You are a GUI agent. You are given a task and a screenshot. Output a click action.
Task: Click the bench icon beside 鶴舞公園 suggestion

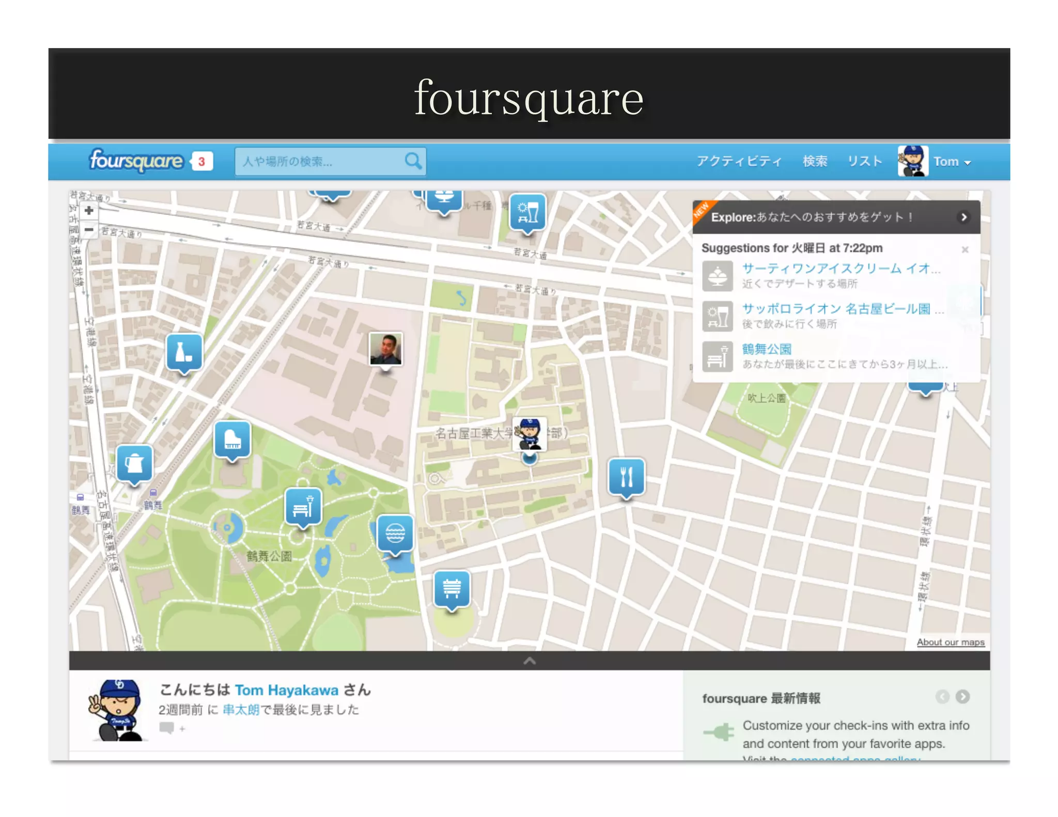(x=718, y=356)
